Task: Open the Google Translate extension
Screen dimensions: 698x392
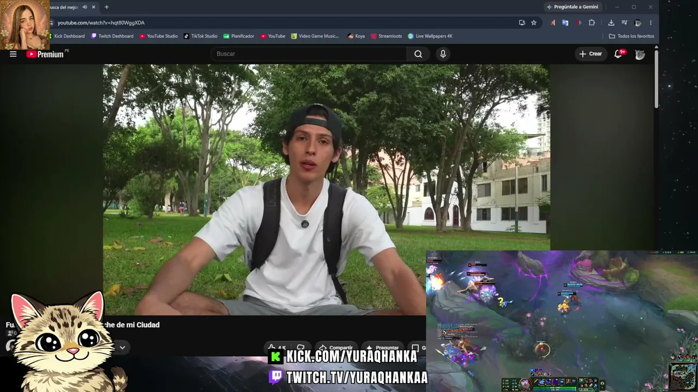Action: point(565,23)
